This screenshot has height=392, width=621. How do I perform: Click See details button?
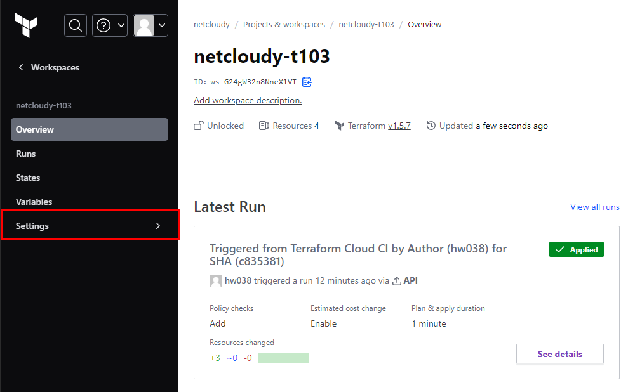coord(560,354)
